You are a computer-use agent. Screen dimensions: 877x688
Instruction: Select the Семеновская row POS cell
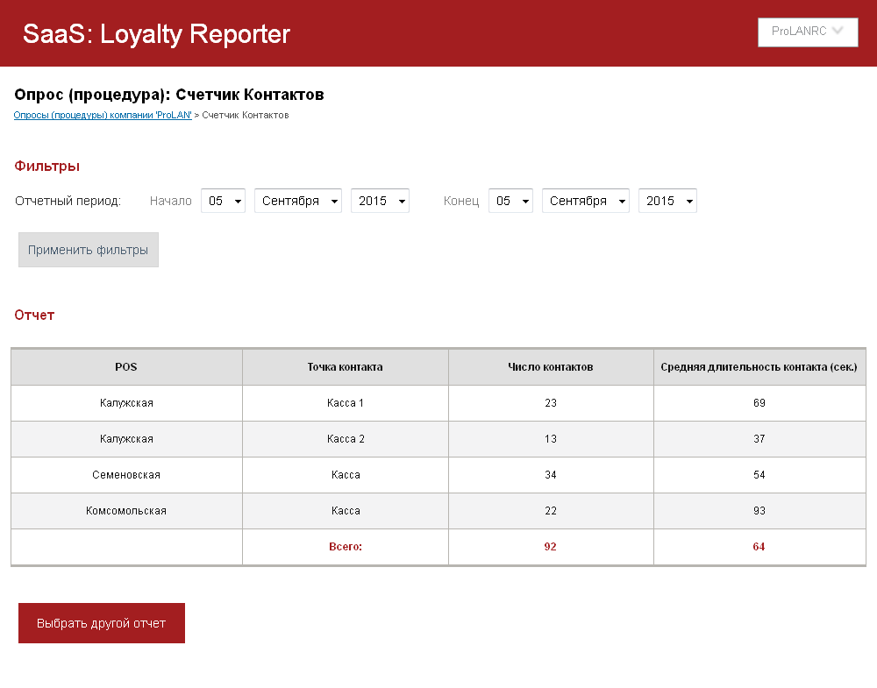click(126, 475)
